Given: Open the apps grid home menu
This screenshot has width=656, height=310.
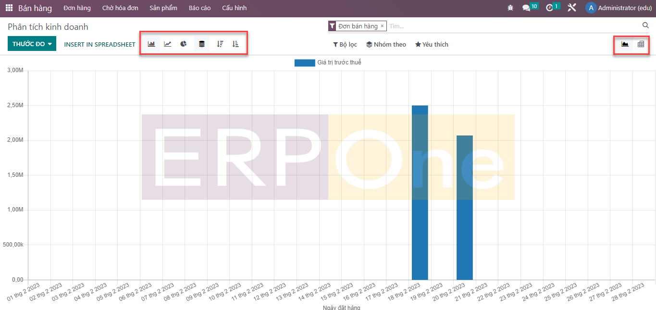Looking at the screenshot, I should coord(9,8).
